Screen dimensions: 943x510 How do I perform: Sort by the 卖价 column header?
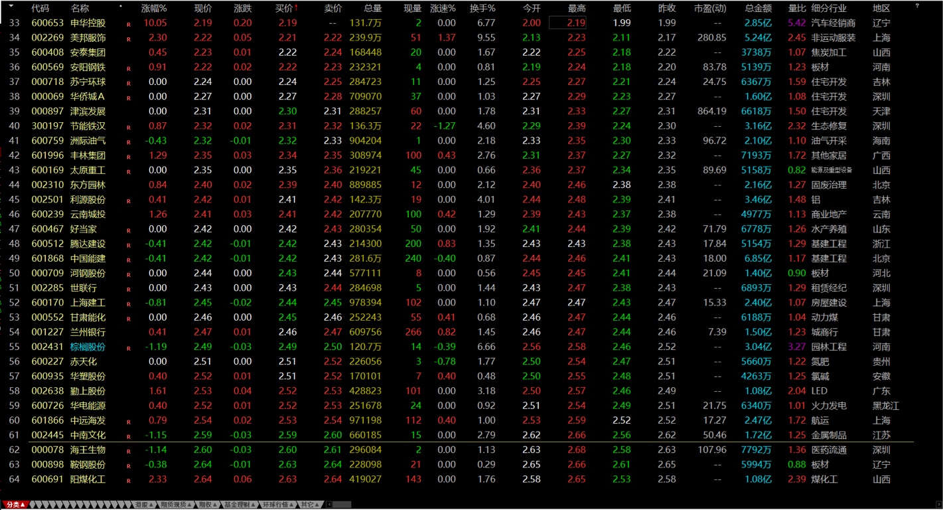[333, 9]
